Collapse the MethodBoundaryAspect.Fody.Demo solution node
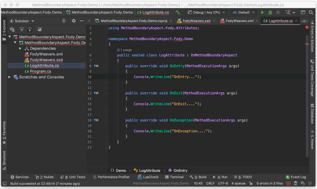 [x=10, y=37]
